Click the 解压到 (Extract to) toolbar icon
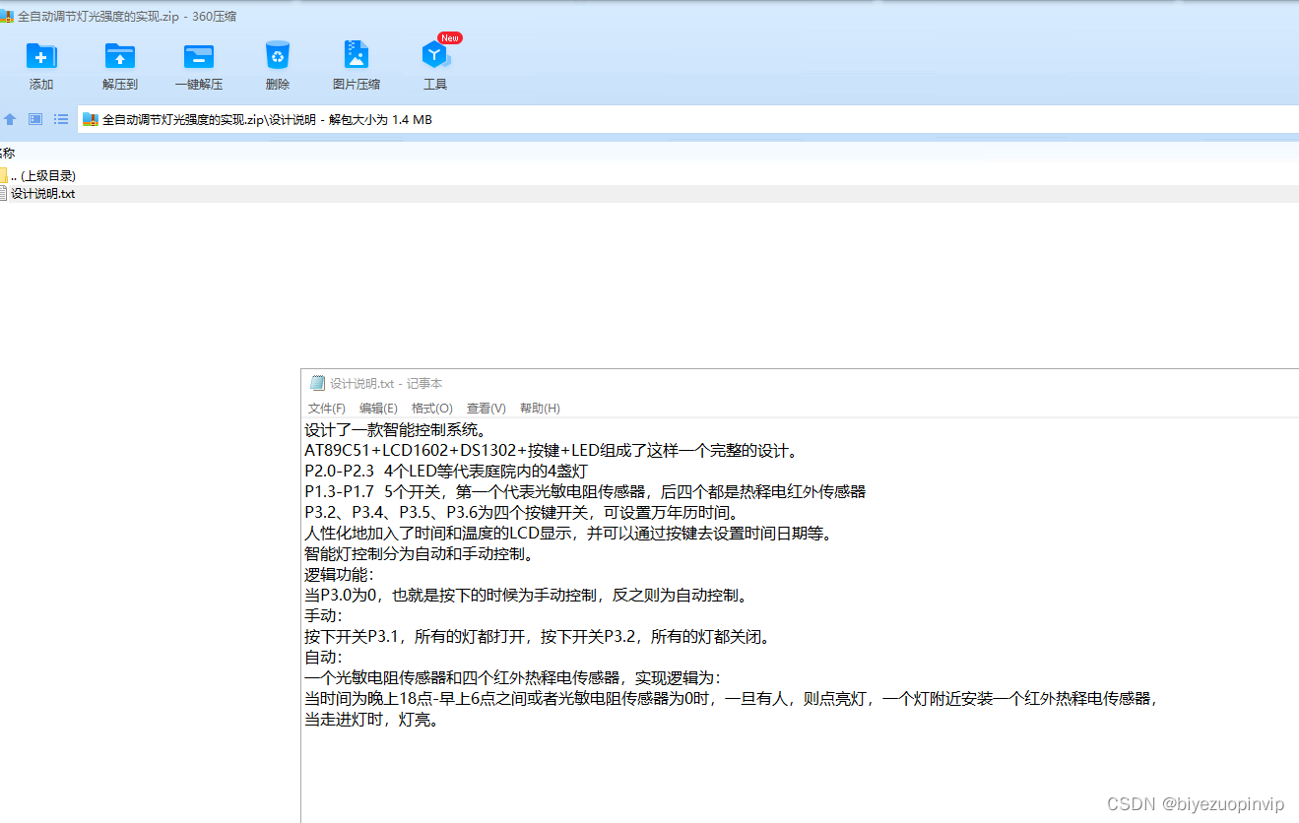Image resolution: width=1299 pixels, height=823 pixels. [x=120, y=56]
